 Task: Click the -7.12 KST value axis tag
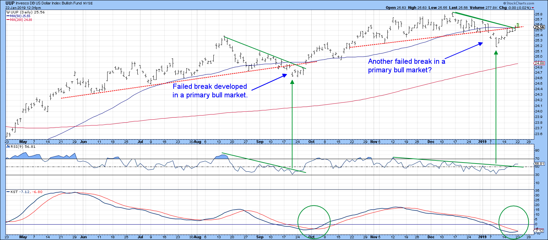point(539,231)
